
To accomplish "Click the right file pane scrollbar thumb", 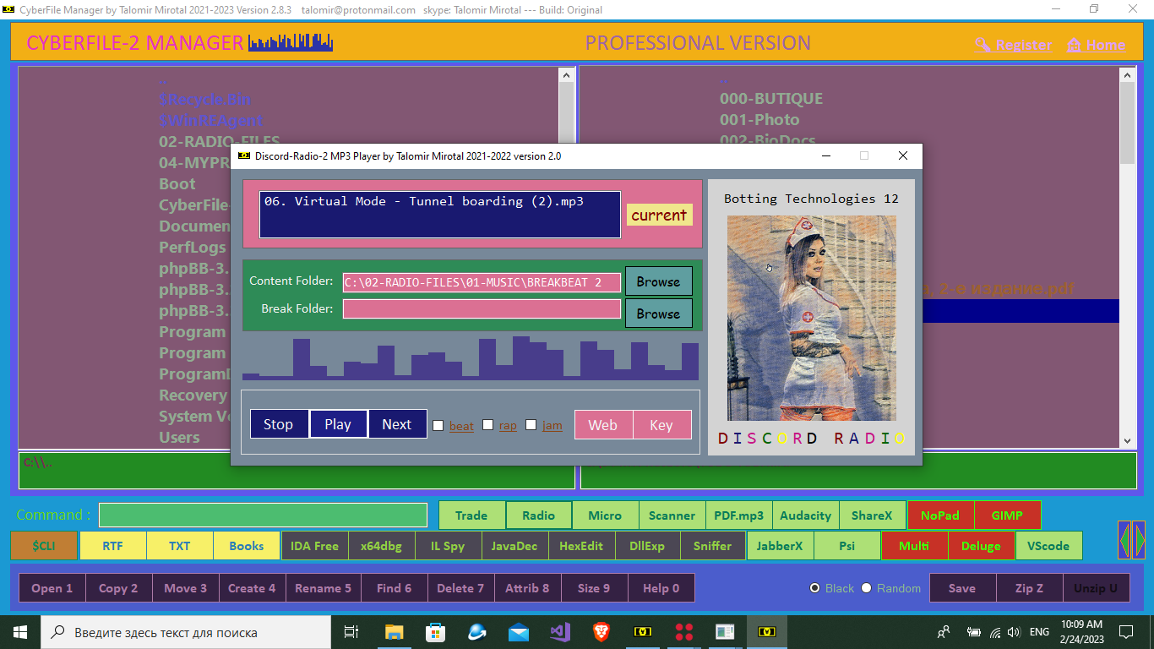I will (1127, 123).
